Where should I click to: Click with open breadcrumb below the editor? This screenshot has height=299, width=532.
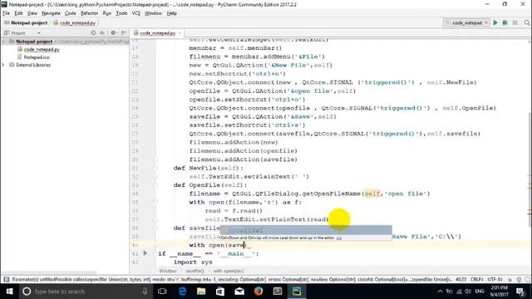(229, 271)
